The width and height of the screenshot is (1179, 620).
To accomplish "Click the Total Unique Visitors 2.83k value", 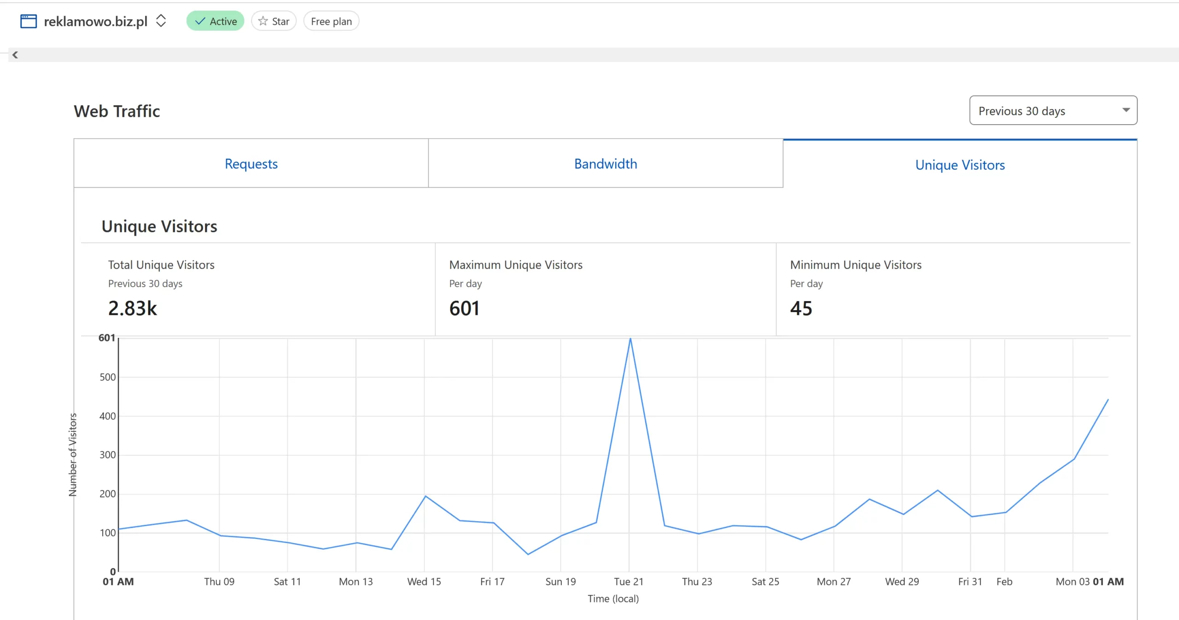I will tap(133, 308).
